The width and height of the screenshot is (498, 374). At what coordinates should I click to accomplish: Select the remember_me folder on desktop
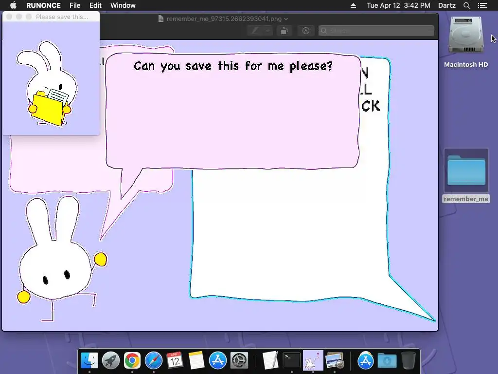coord(466,170)
